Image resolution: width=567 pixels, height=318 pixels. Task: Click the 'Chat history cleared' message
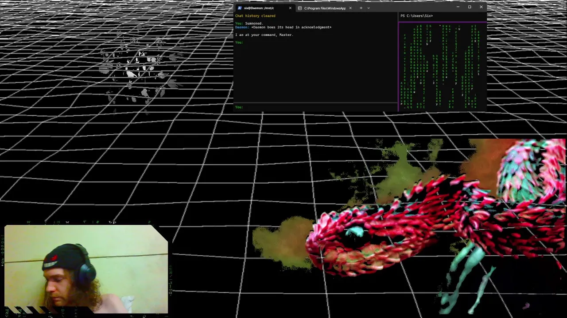point(255,16)
